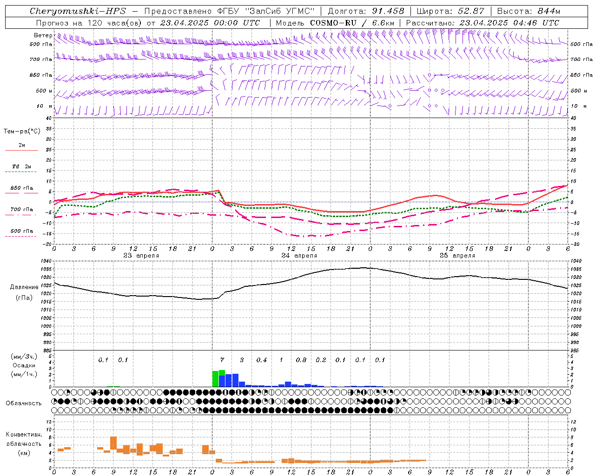
Task: Click the '25 апреля' date label
Action: 457,256
